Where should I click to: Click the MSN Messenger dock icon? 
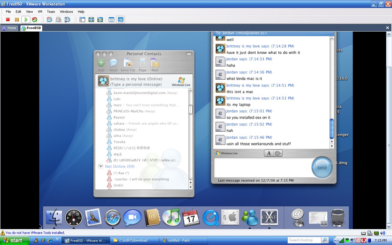point(250,218)
